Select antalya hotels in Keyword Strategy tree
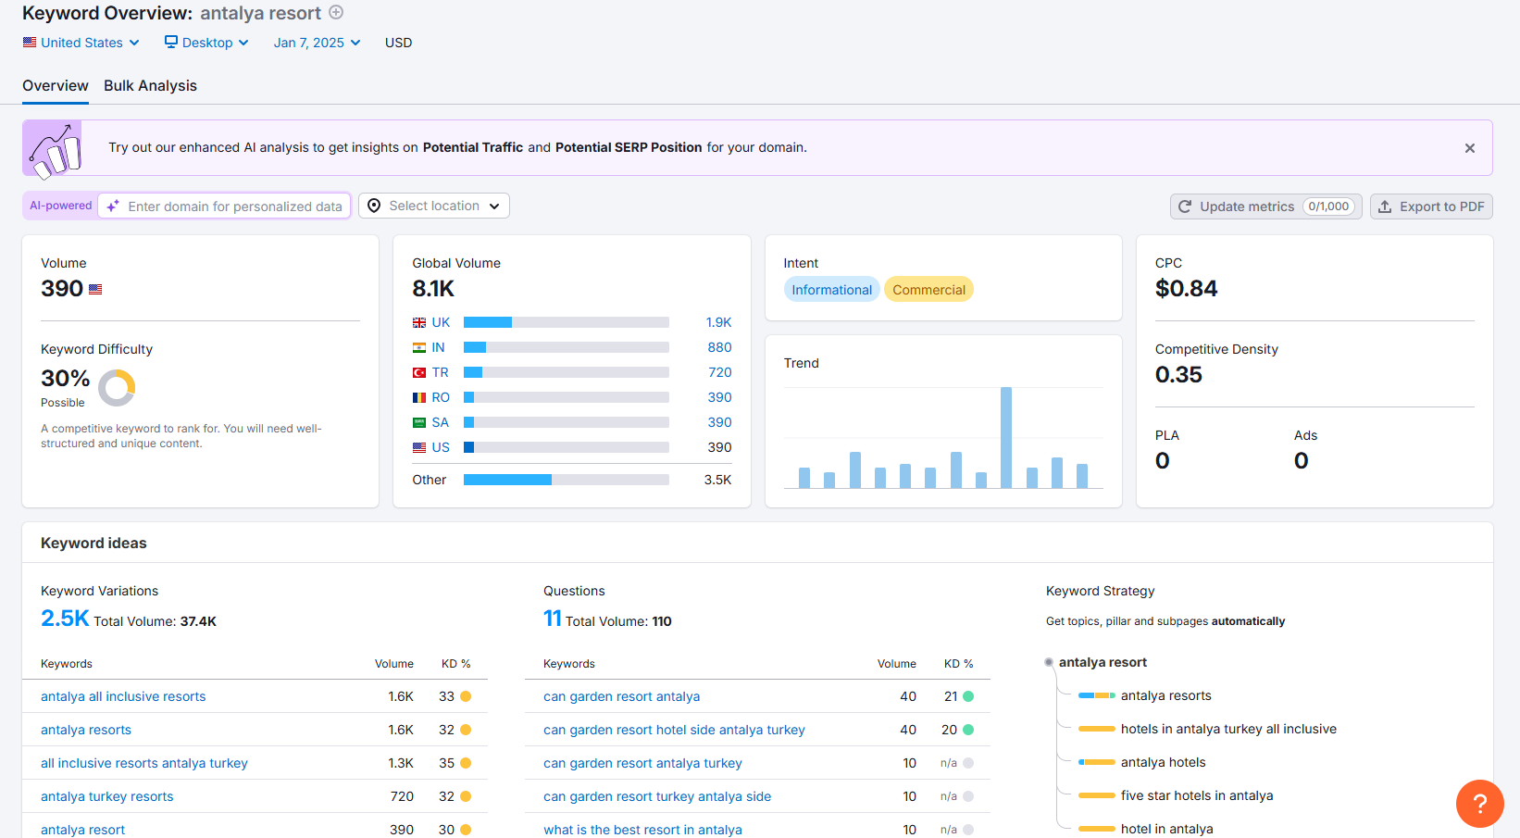Image resolution: width=1520 pixels, height=838 pixels. (1163, 762)
